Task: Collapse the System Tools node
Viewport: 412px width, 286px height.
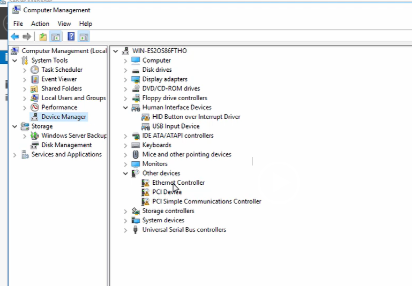Action: tap(14, 61)
